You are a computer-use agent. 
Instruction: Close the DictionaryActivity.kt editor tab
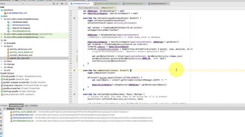(x=91, y=3)
